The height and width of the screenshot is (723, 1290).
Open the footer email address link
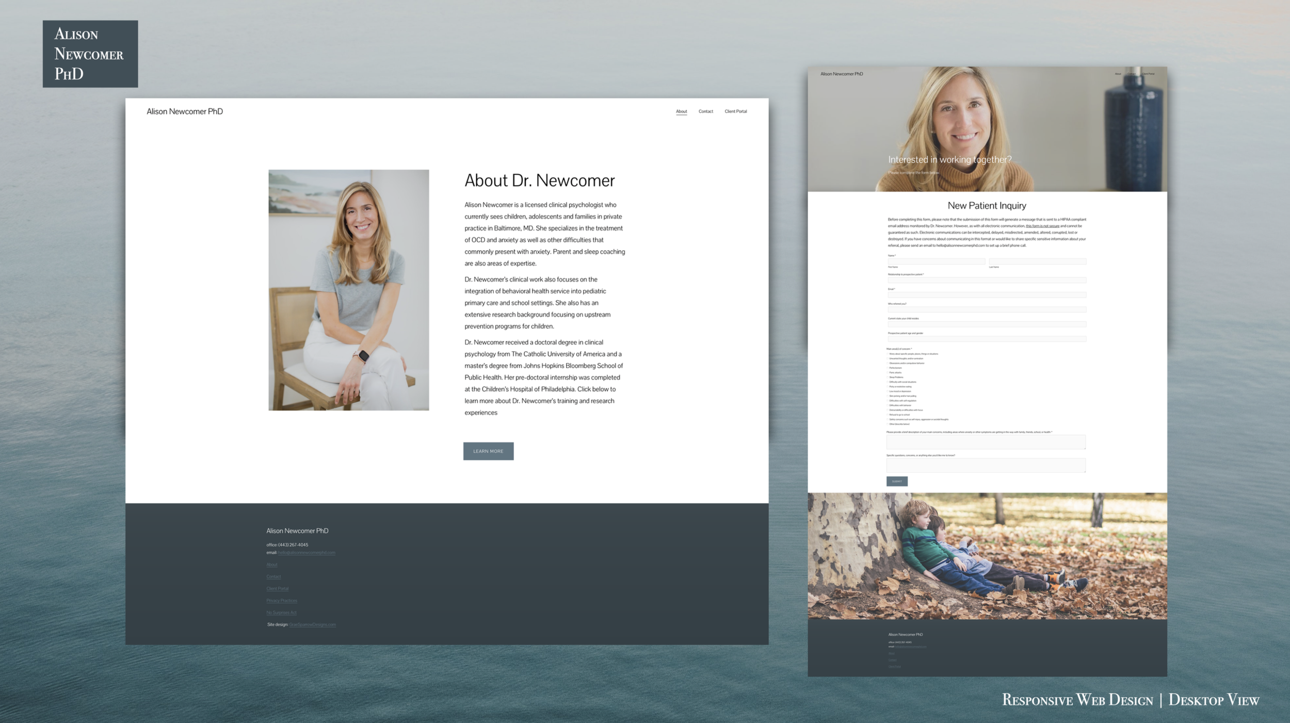307,553
